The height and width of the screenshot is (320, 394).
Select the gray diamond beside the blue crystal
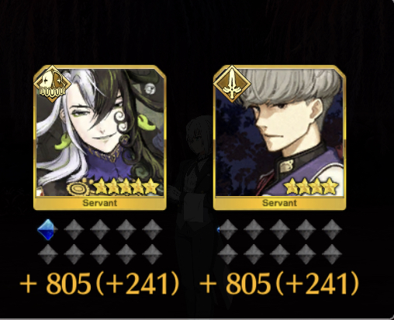(x=74, y=229)
